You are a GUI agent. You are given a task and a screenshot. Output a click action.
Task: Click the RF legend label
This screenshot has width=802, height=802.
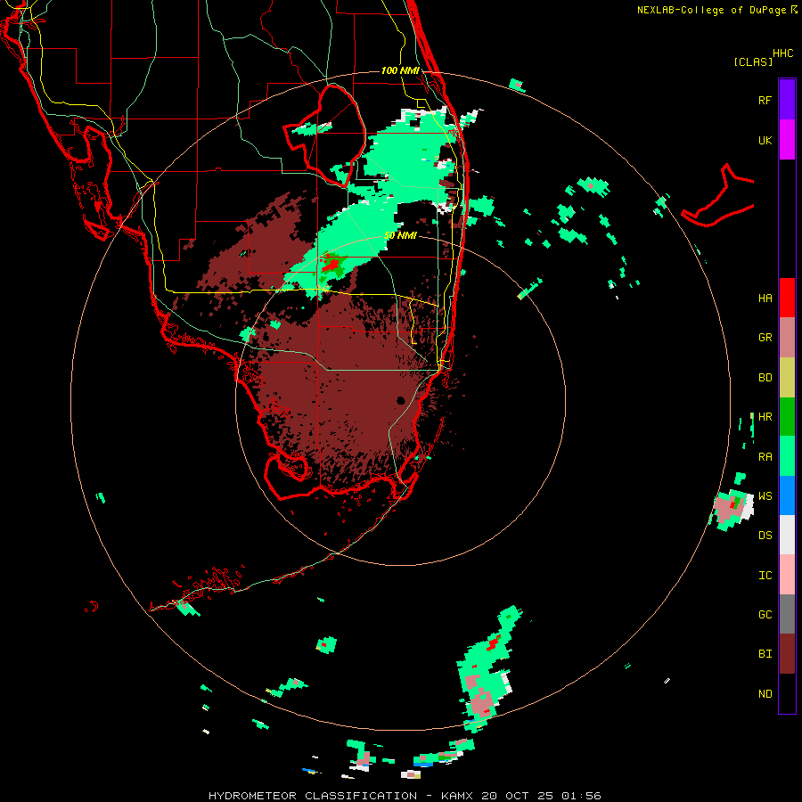click(x=765, y=100)
